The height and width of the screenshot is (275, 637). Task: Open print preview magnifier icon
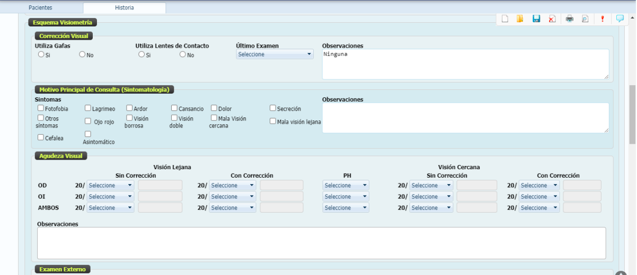tap(585, 19)
